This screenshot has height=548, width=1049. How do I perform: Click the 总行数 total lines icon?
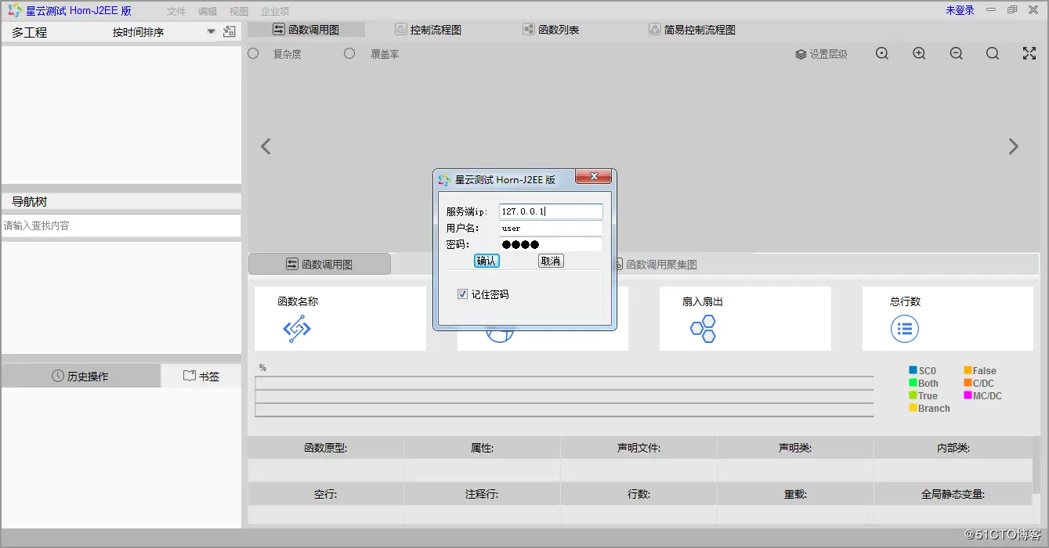point(905,329)
